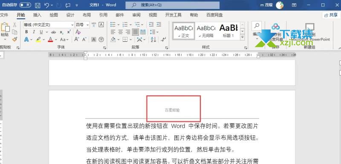Image resolution: width=341 pixels, height=164 pixels.
Task: Click the Save icon in title bar
Action: (x=38, y=5)
